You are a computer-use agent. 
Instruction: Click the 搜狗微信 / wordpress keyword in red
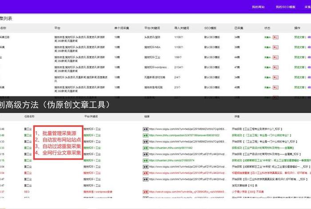coord(98,192)
